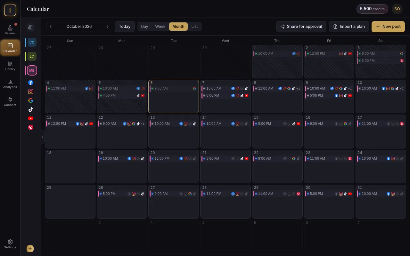Open the 10:00 AM post on October 1
The height and width of the screenshot is (256, 410).
pos(277,54)
